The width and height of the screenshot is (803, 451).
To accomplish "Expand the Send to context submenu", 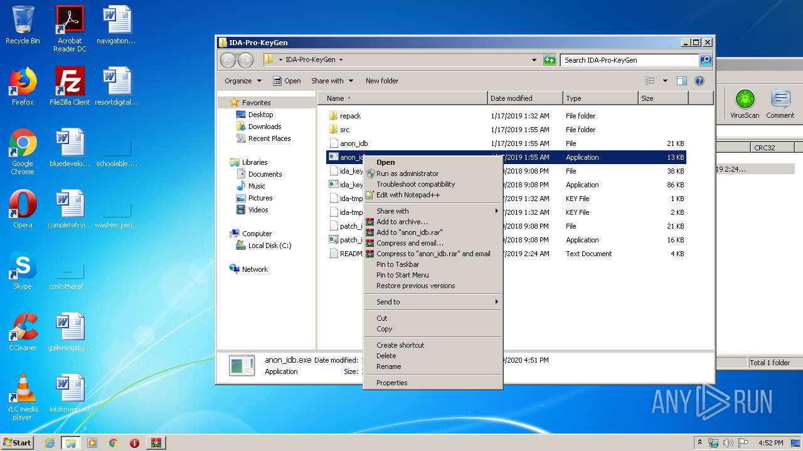I will (433, 302).
